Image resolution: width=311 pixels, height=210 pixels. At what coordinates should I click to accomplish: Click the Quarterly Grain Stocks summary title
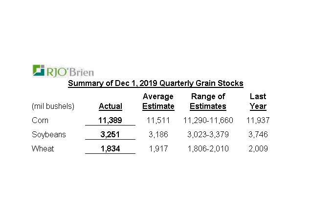155,84
